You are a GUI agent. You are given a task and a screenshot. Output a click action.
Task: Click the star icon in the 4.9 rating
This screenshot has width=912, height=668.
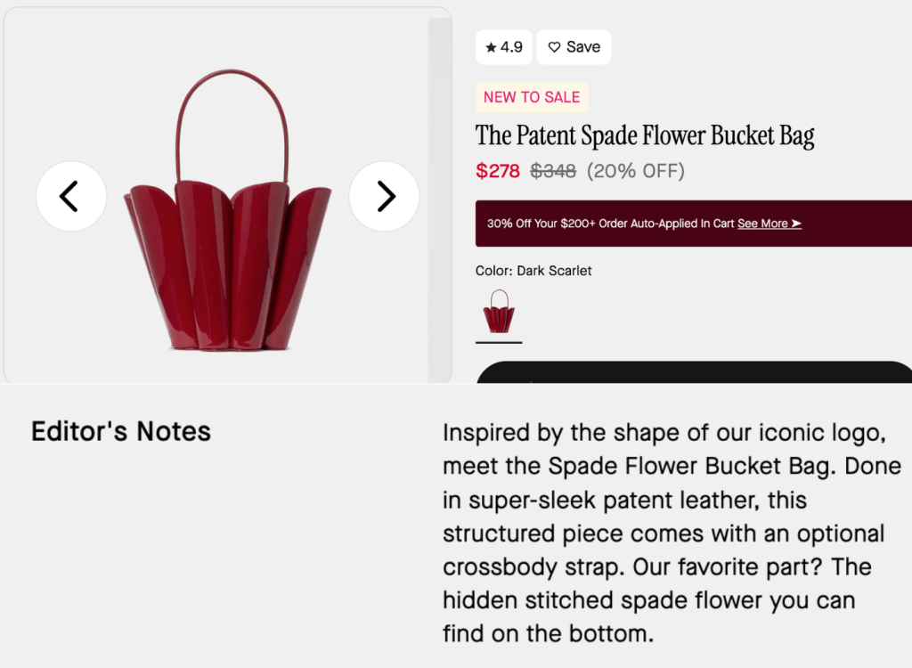(491, 48)
